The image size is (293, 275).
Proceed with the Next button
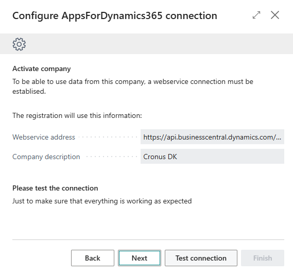tap(140, 258)
